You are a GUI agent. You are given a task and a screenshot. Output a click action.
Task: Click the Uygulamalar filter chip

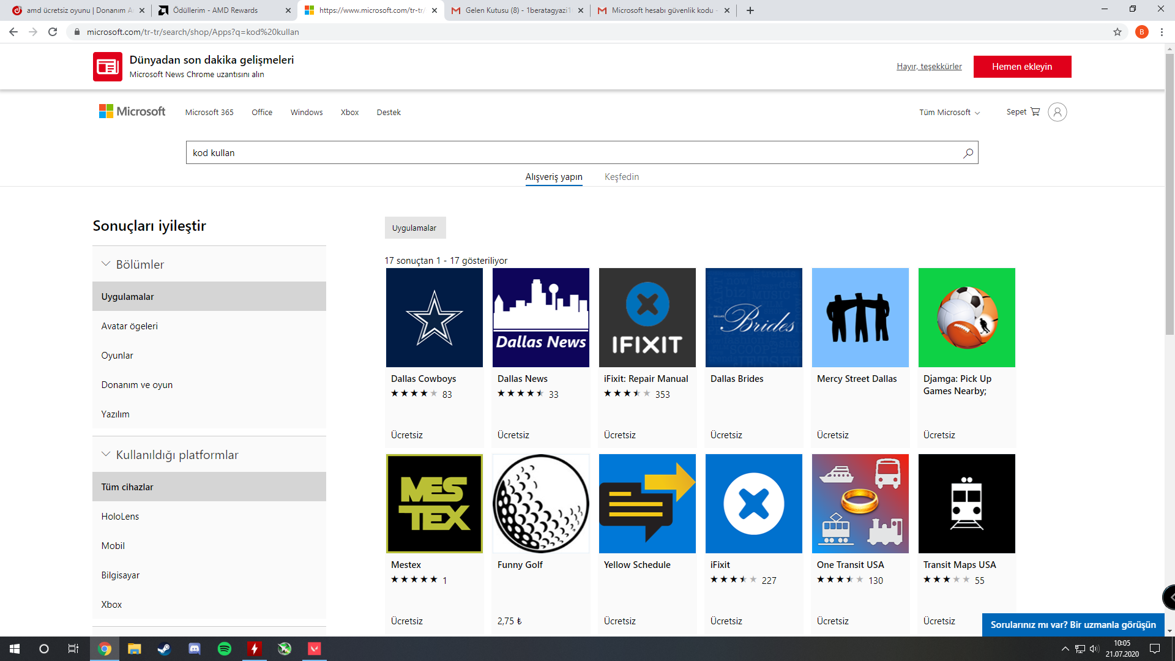(x=415, y=228)
